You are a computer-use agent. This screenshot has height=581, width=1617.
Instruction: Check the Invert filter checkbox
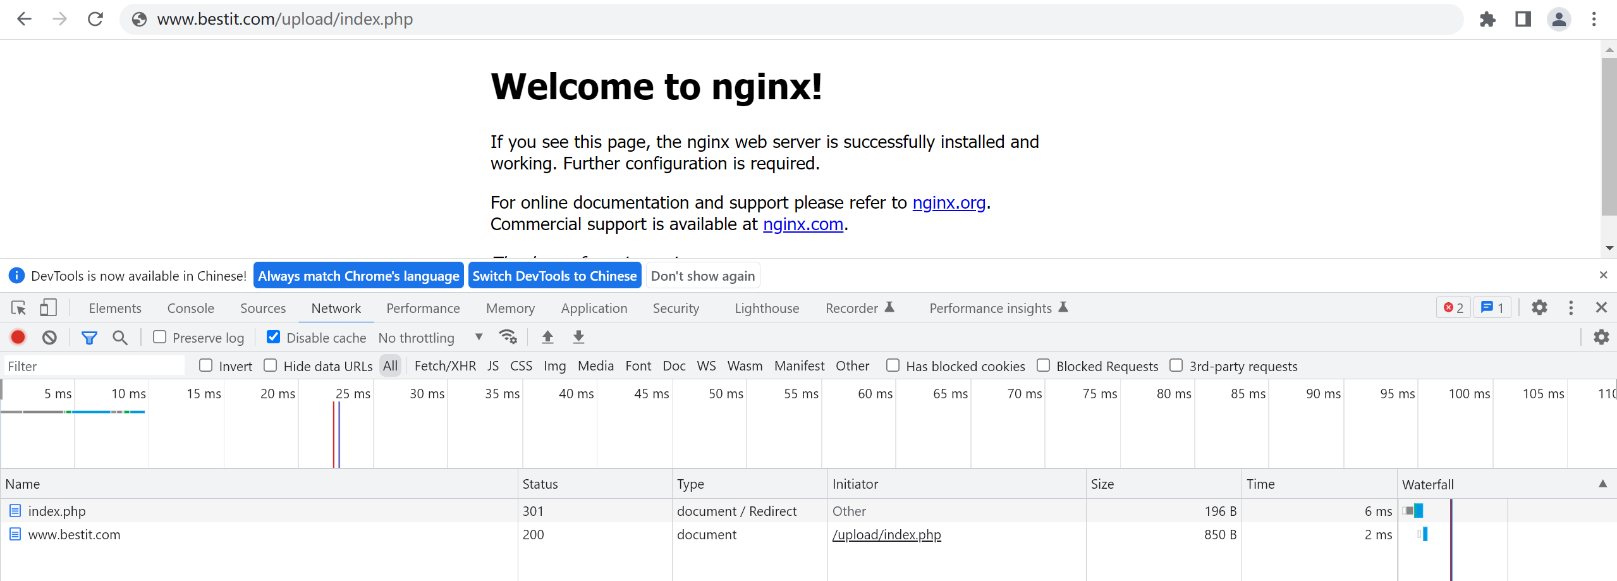205,365
